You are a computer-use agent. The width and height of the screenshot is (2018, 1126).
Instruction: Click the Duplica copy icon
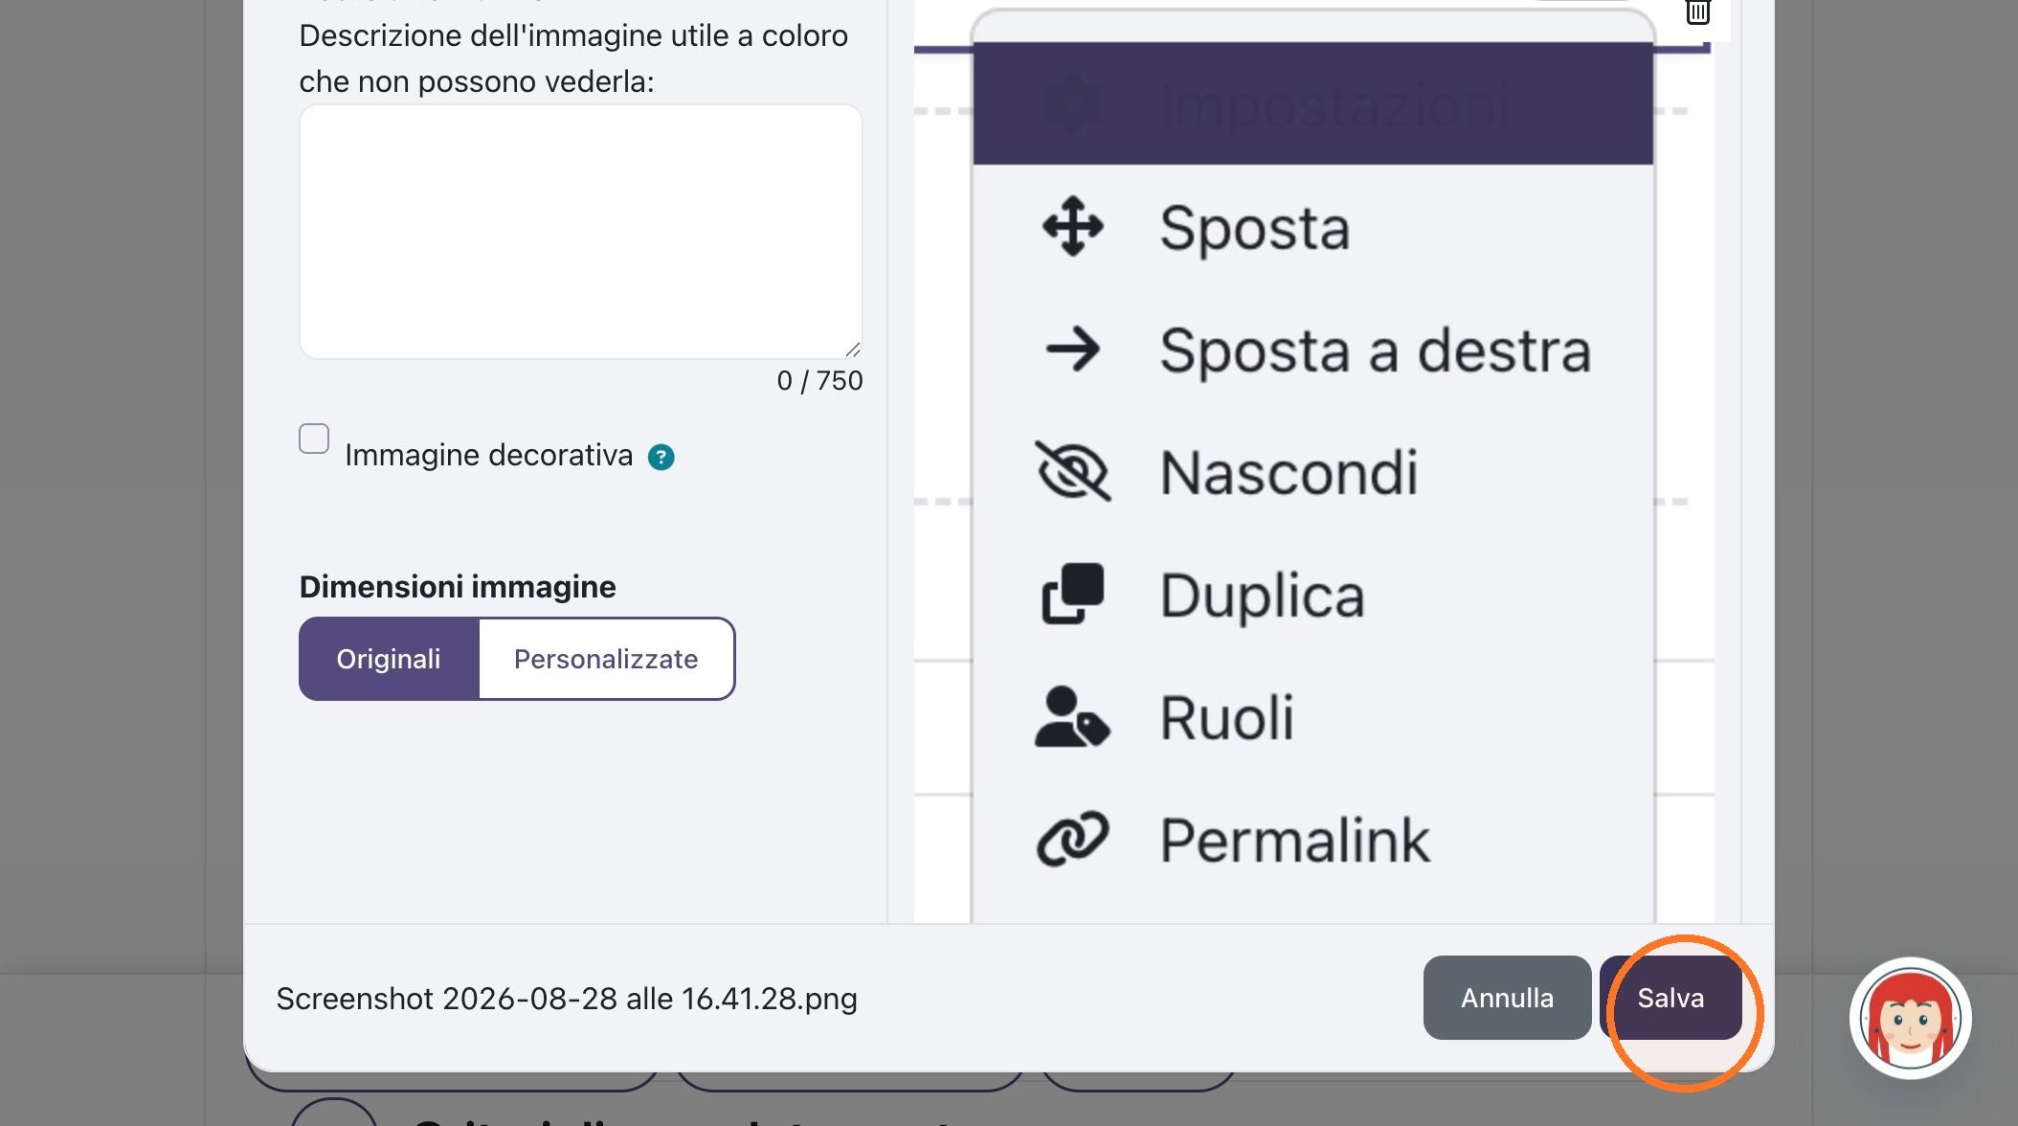(1073, 594)
